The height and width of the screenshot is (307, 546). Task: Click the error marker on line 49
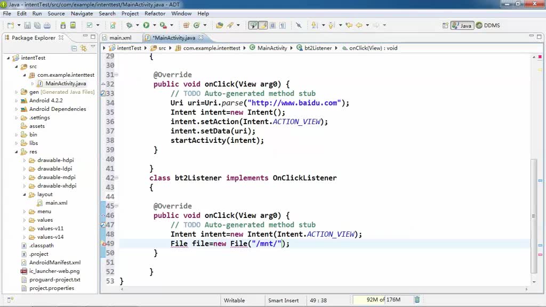pyautogui.click(x=103, y=244)
